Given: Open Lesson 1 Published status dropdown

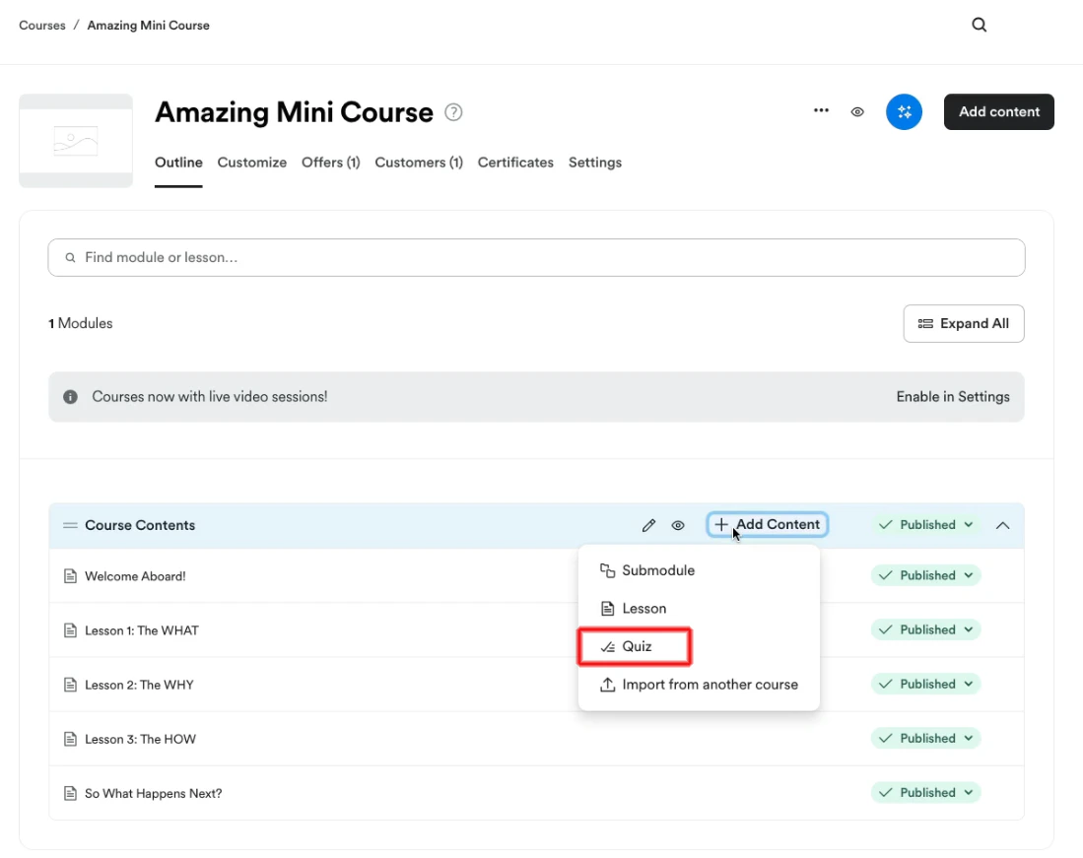Looking at the screenshot, I should pos(925,629).
